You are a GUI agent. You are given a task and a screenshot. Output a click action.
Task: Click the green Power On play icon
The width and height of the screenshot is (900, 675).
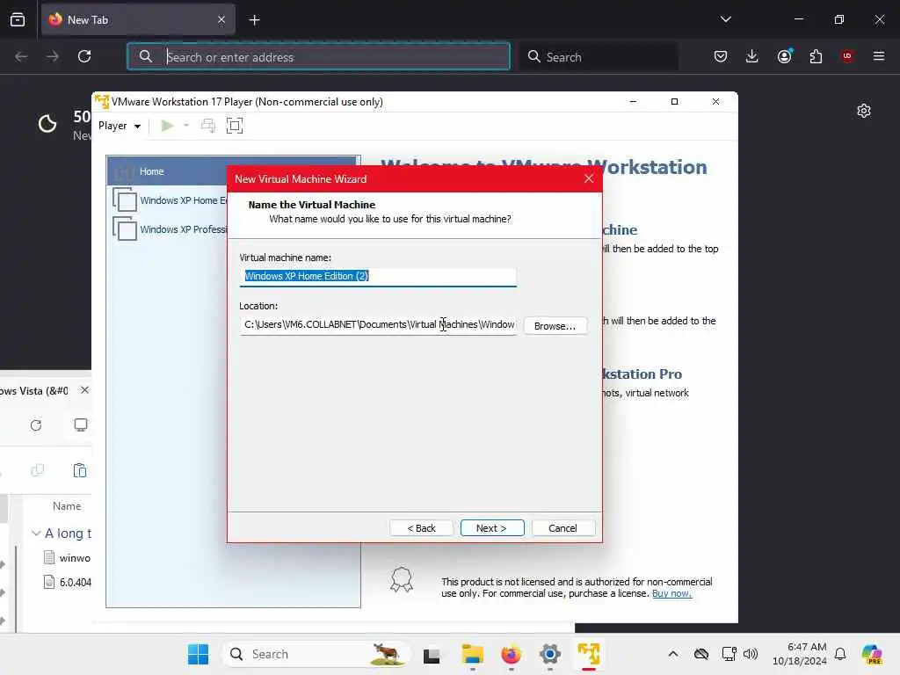pos(167,126)
